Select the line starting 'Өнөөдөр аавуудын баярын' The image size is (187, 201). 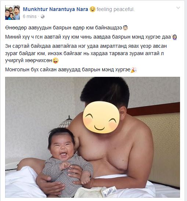(x=66, y=28)
